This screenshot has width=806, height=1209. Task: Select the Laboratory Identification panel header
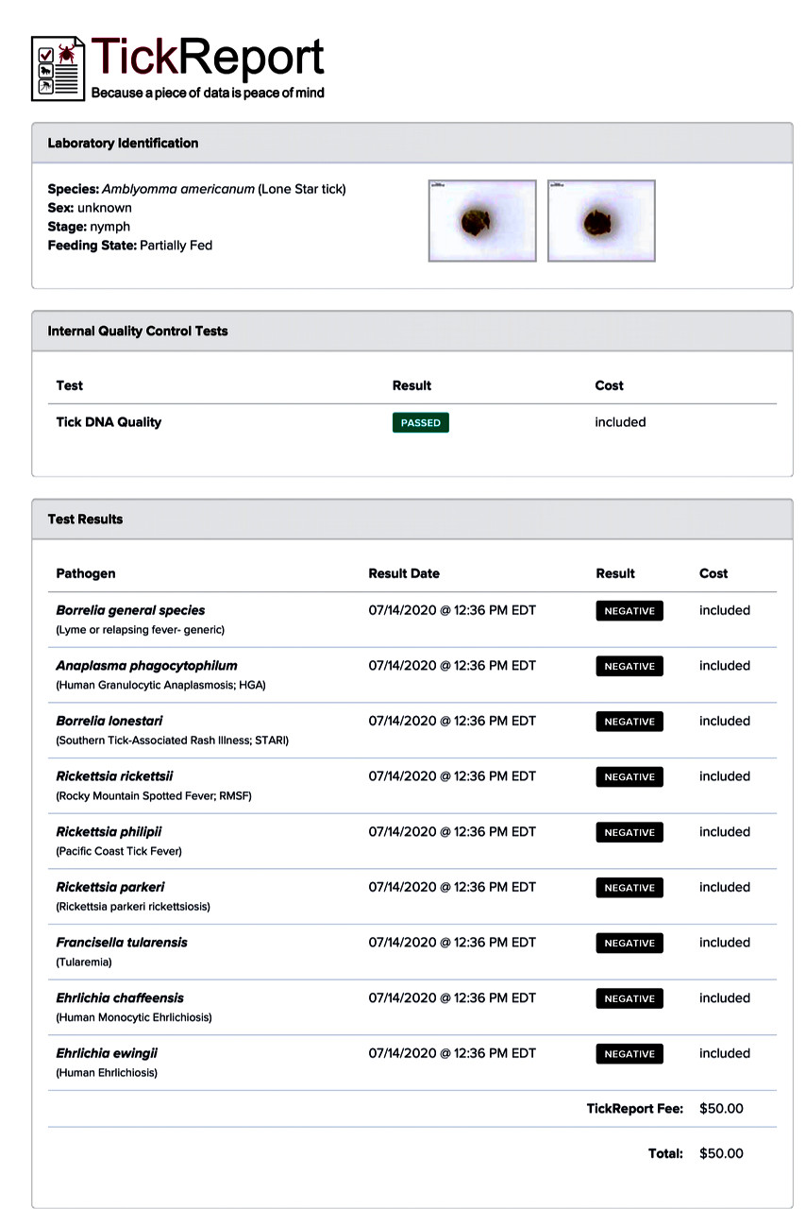pyautogui.click(x=412, y=144)
